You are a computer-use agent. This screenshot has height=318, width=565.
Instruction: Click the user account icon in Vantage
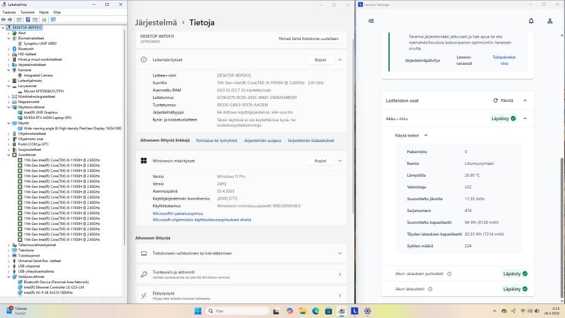point(550,21)
